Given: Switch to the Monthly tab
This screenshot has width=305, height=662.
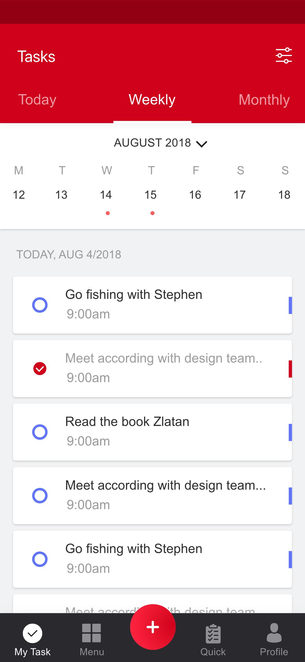Looking at the screenshot, I should click(x=264, y=100).
